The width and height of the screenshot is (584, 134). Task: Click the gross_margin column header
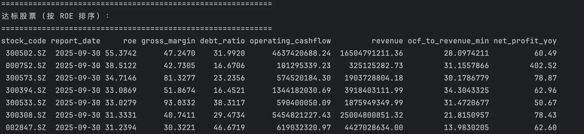(x=168, y=41)
